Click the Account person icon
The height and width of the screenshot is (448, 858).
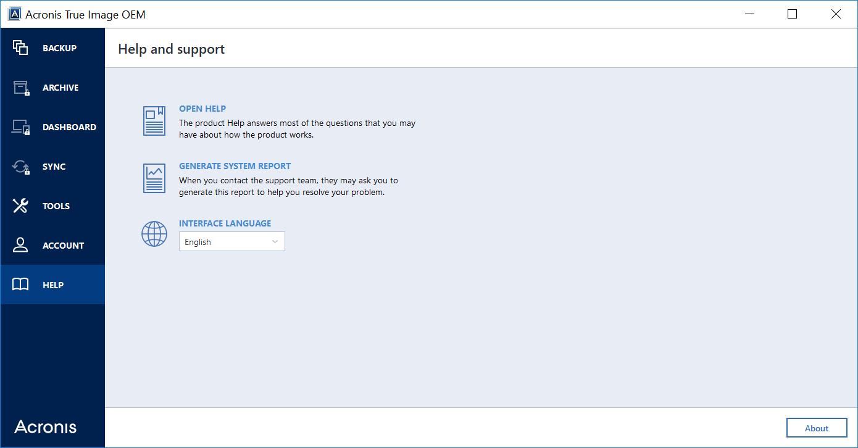click(x=20, y=245)
